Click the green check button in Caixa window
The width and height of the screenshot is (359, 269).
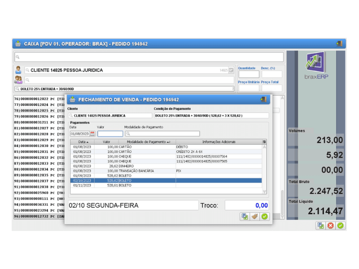[341, 226]
